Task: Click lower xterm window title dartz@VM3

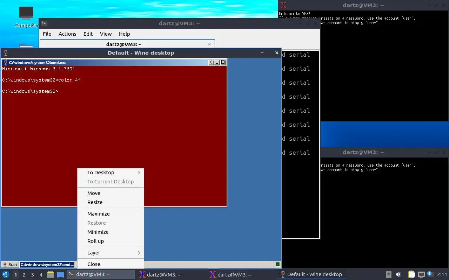Action: 363,152
